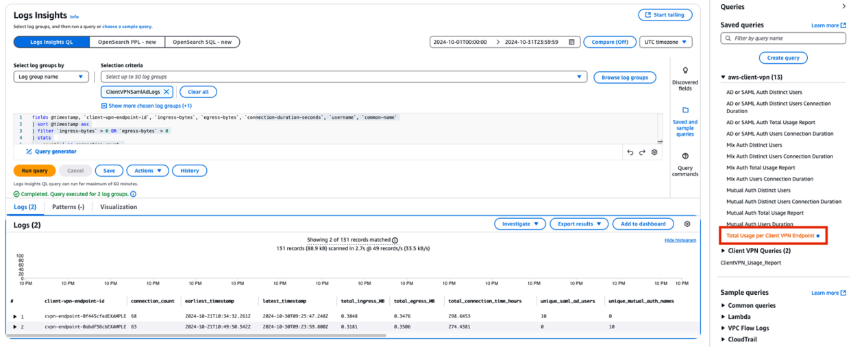Open the UTC timezone dropdown

click(x=666, y=43)
